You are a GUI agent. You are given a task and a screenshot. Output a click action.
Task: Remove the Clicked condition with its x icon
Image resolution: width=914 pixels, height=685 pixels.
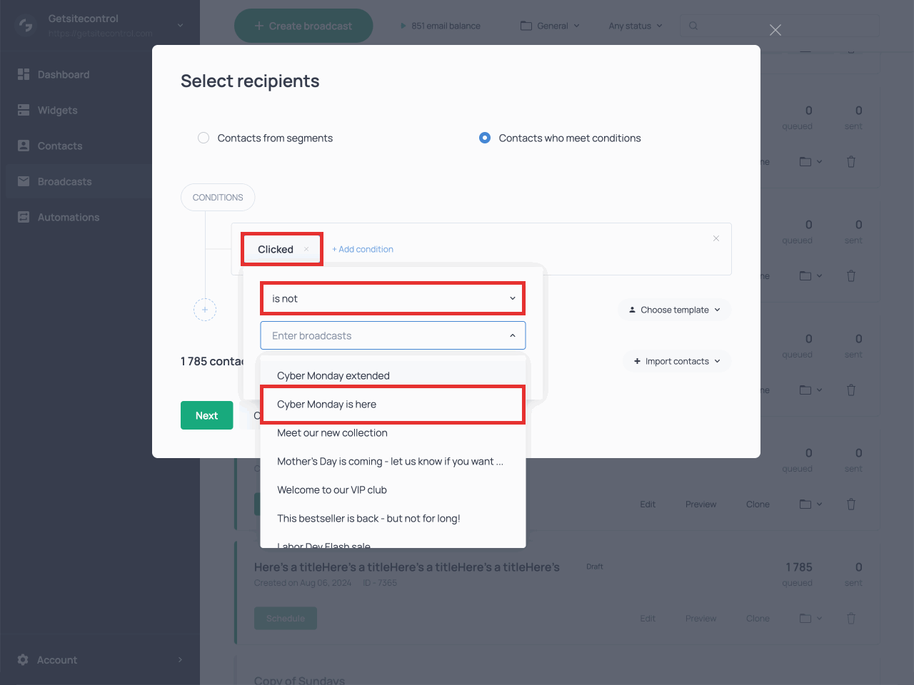coord(306,249)
